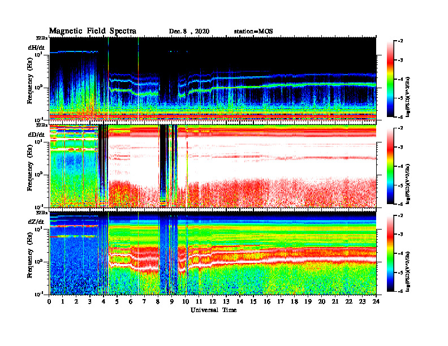Click the log(PSD) label of dH/dt color bar
This screenshot has width=448, height=346.
[x=408, y=97]
